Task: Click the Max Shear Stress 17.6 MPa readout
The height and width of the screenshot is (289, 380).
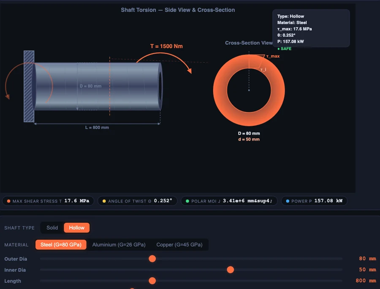Action: [48, 201]
